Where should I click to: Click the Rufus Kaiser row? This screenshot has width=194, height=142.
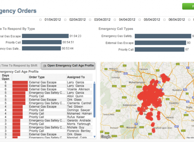click(46, 117)
